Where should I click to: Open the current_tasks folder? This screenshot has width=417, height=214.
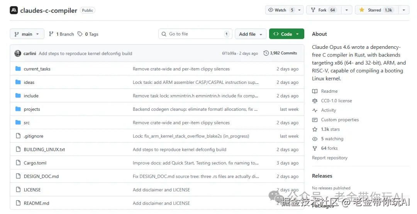37,69
